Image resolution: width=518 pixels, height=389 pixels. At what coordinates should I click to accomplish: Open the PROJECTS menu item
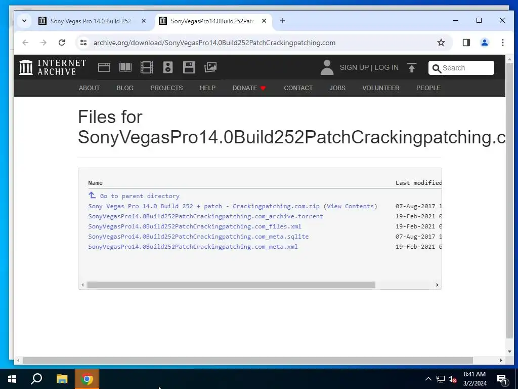tap(166, 88)
